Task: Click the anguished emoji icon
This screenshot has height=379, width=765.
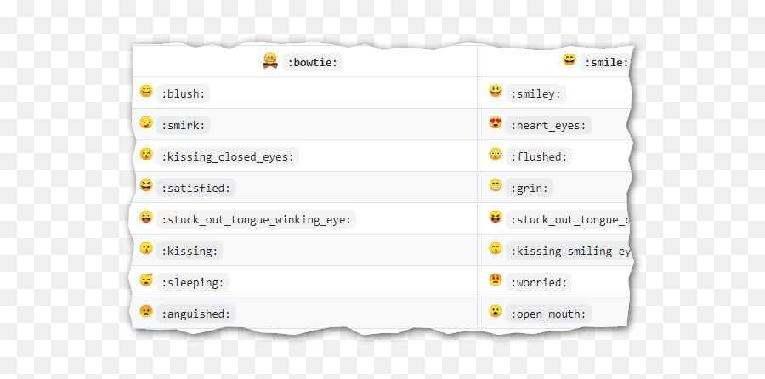Action: 146,311
